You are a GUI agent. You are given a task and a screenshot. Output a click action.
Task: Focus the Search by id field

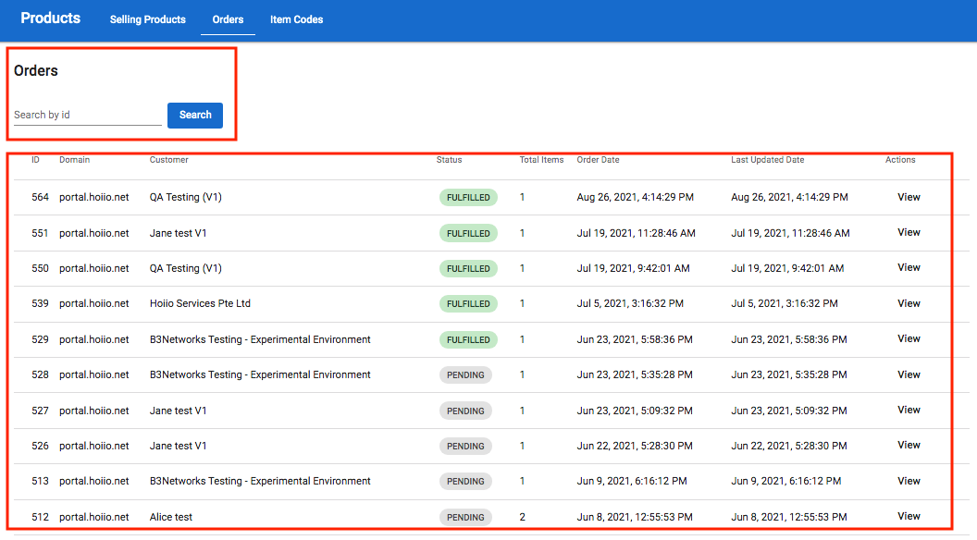(88, 115)
